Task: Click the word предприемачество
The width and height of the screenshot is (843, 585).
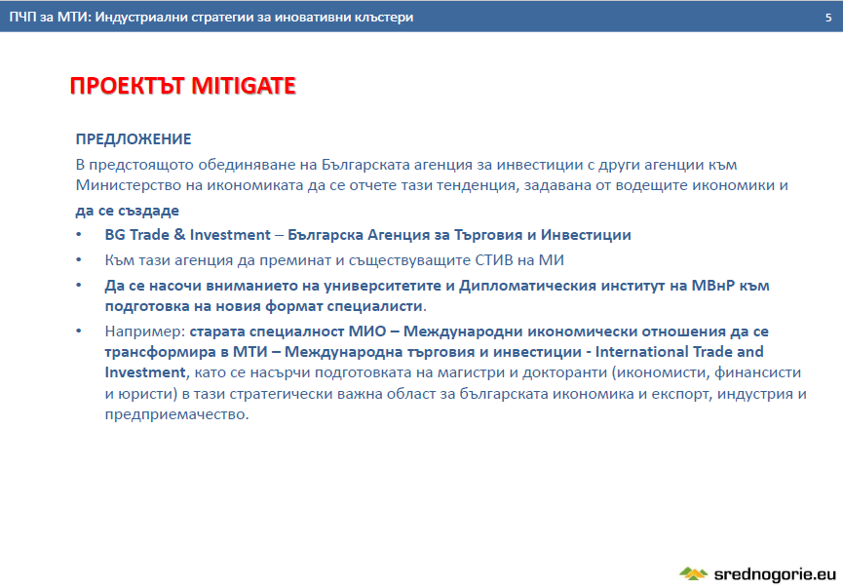Action: (x=176, y=414)
